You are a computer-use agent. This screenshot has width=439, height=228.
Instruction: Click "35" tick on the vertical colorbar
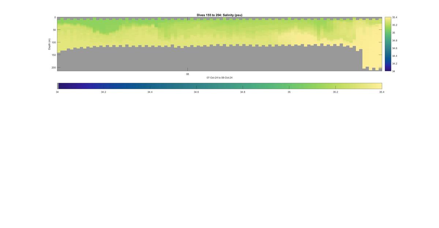click(393, 33)
